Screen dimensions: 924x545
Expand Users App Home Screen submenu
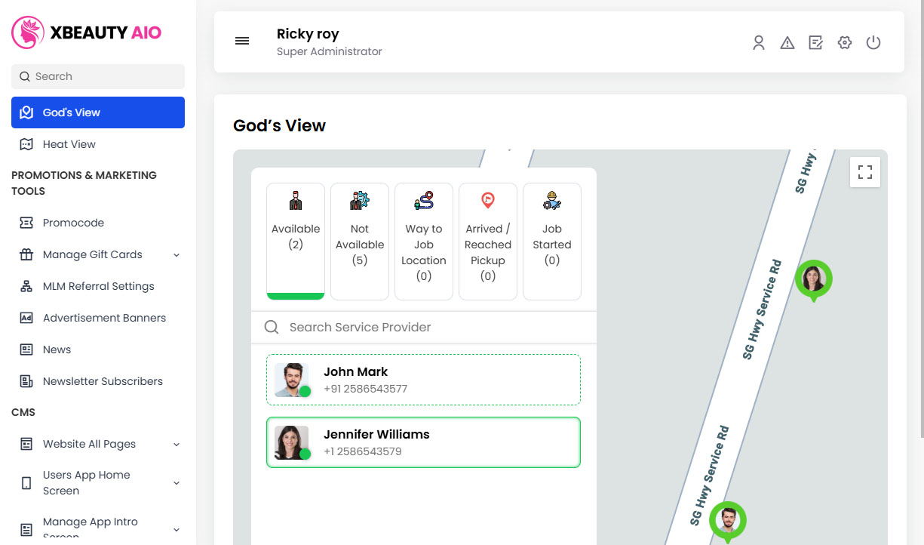pos(98,482)
